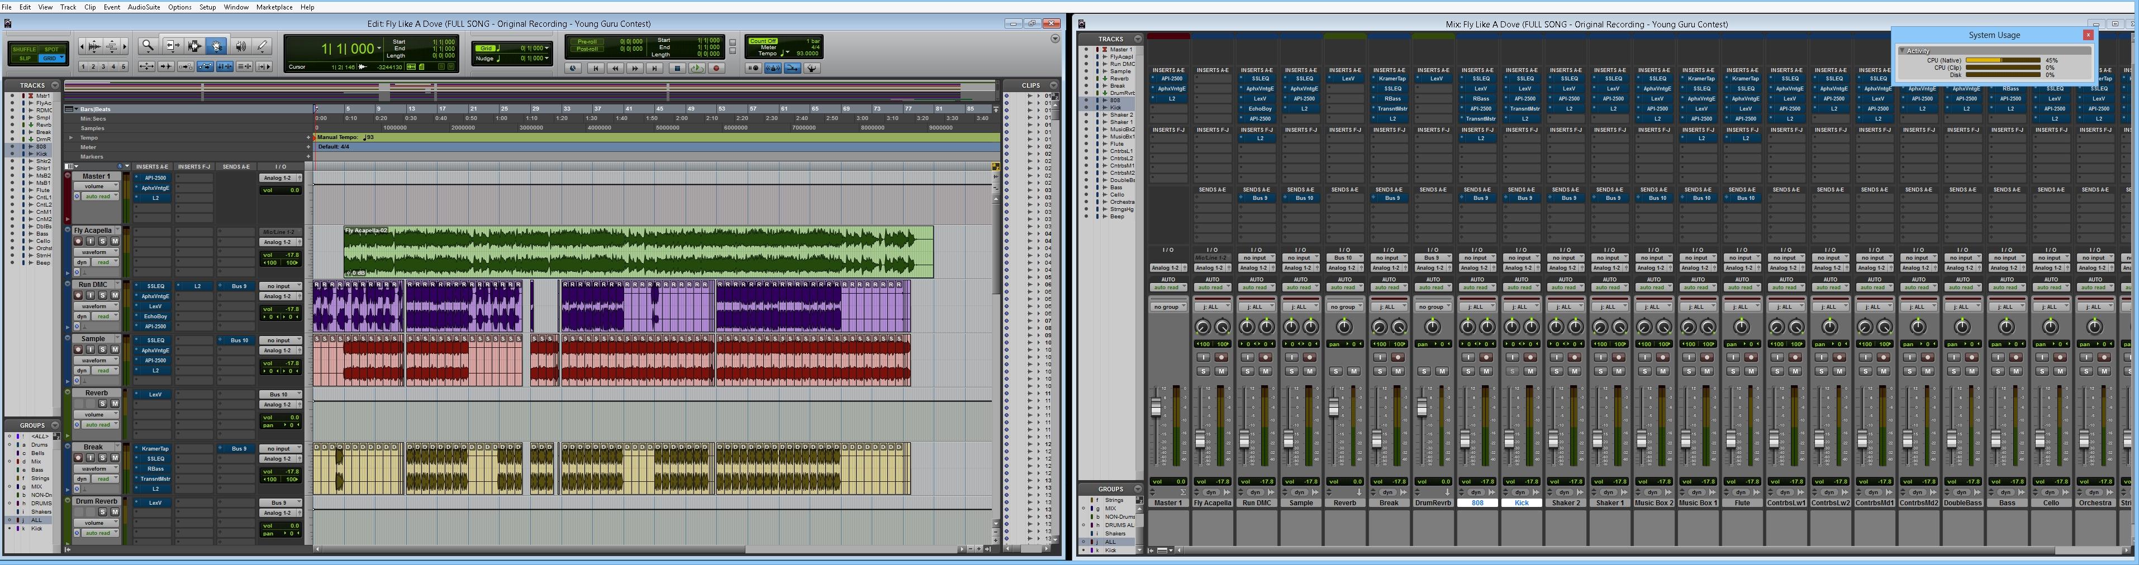The height and width of the screenshot is (565, 2139).
Task: Mute the Fly Acapella track in Edit window
Action: (x=116, y=241)
